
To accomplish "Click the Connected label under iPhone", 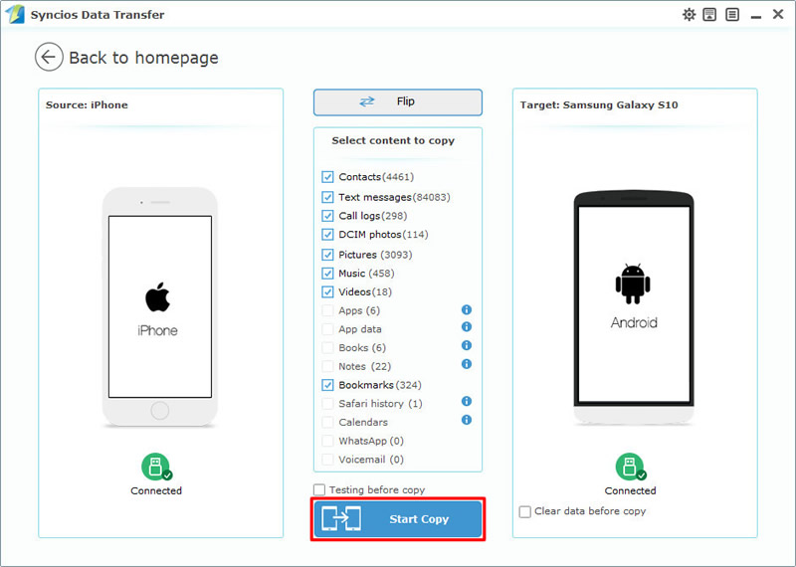I will coord(156,490).
